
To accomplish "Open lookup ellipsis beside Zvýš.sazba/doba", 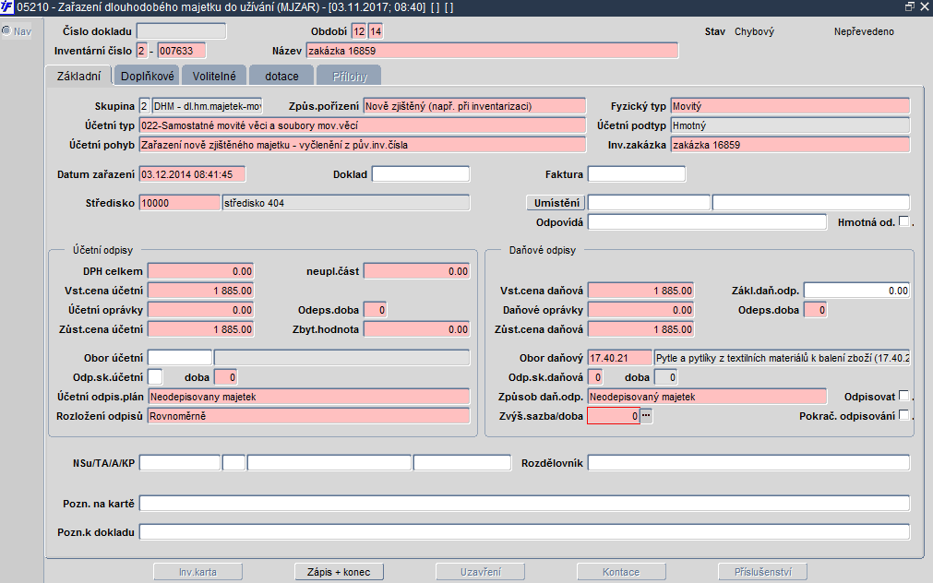I will [647, 416].
